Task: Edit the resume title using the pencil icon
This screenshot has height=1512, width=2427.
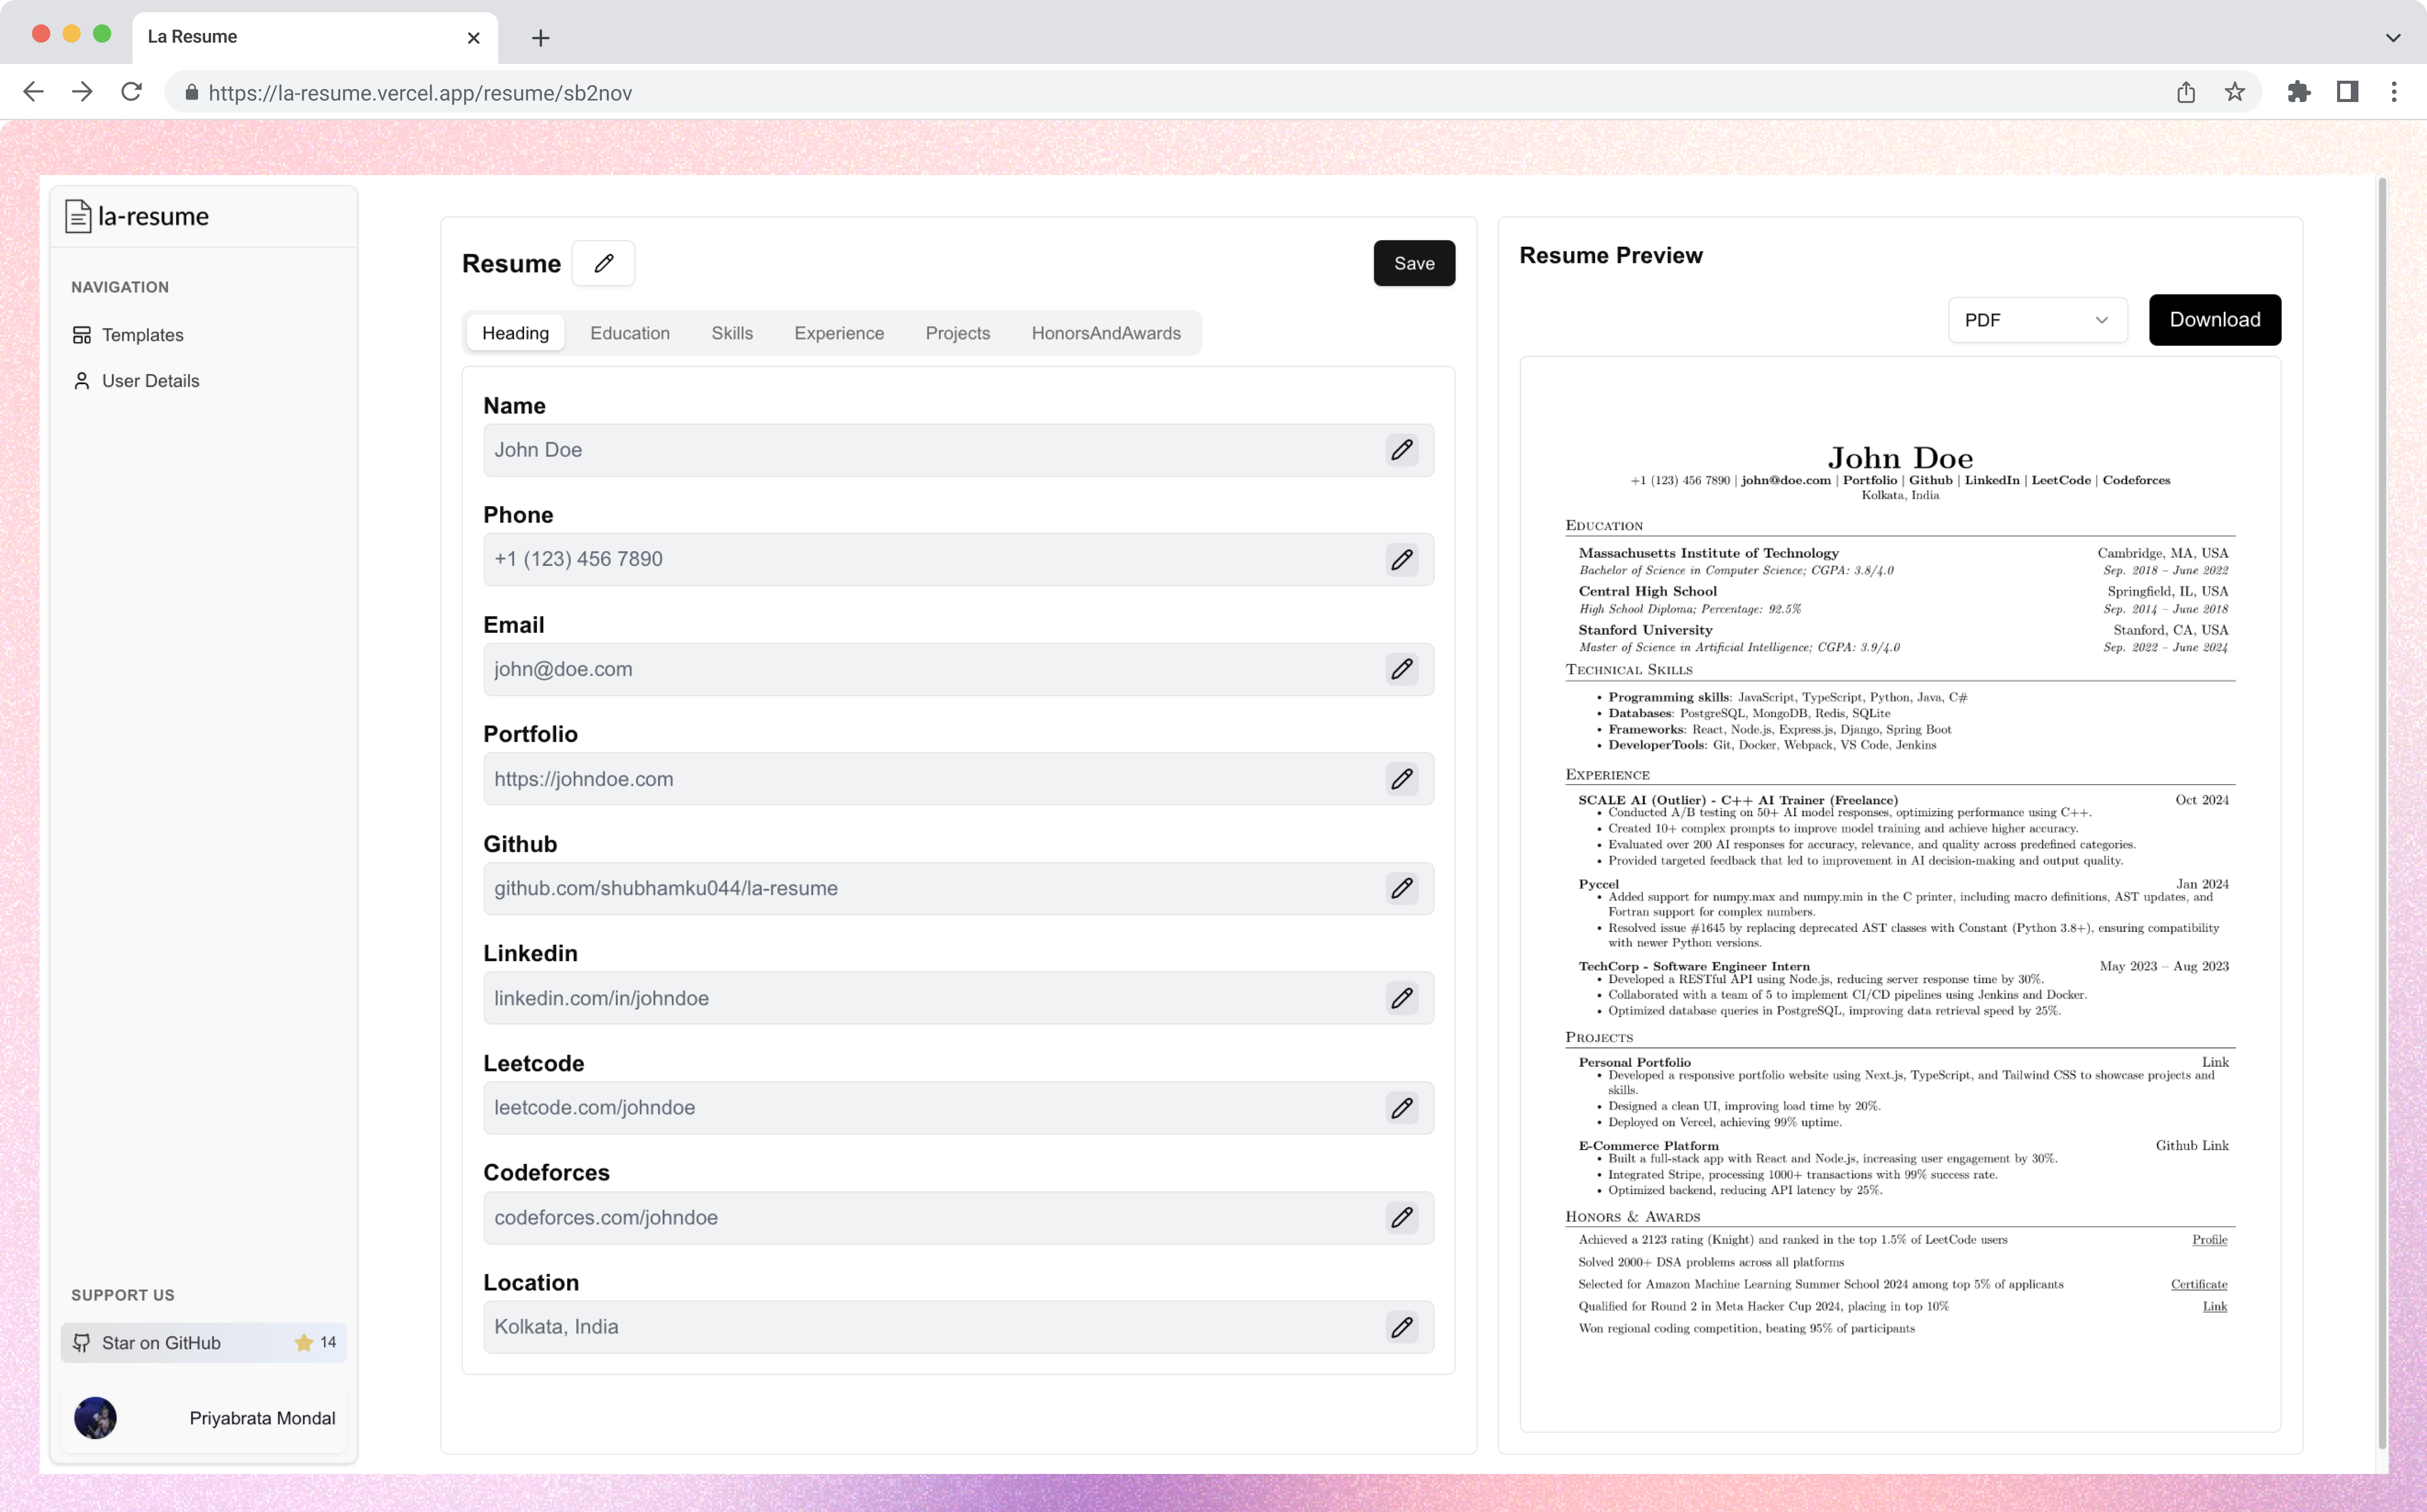Action: 603,263
